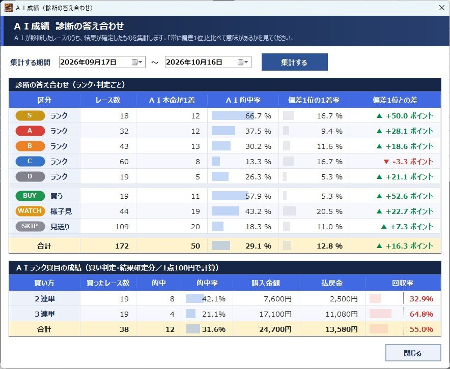The image size is (450, 369).
Task: Click the 109 race count in SKIP row
Action: (122, 227)
